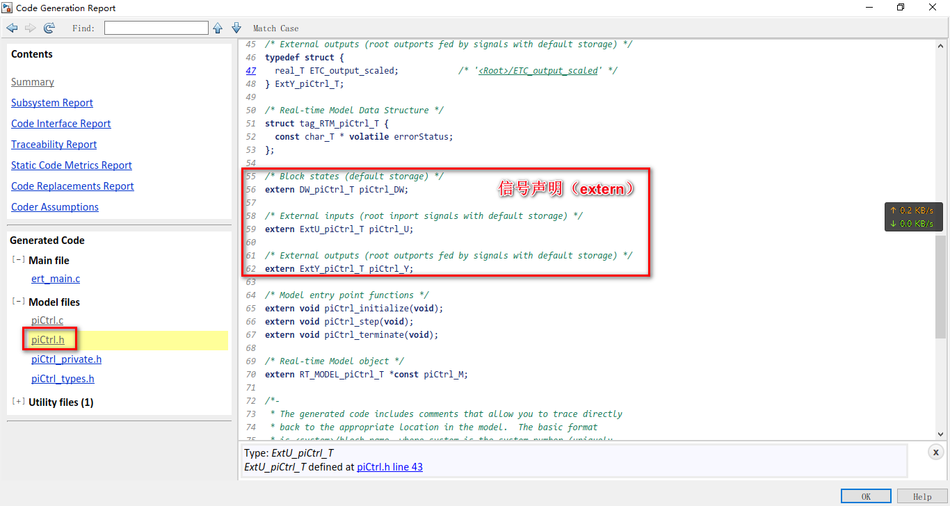The image size is (950, 506).
Task: Open the Summary page
Action: 32,81
